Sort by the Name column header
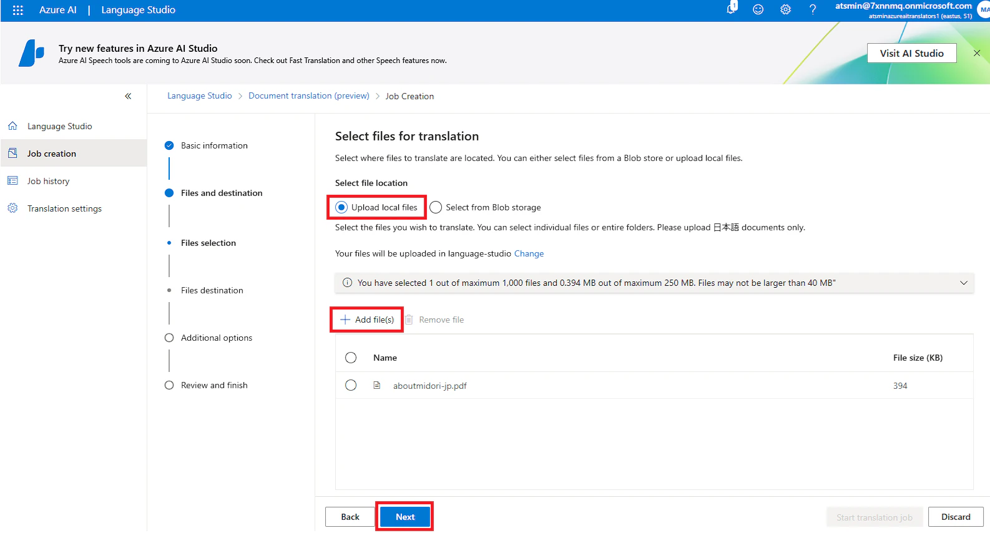 [385, 358]
